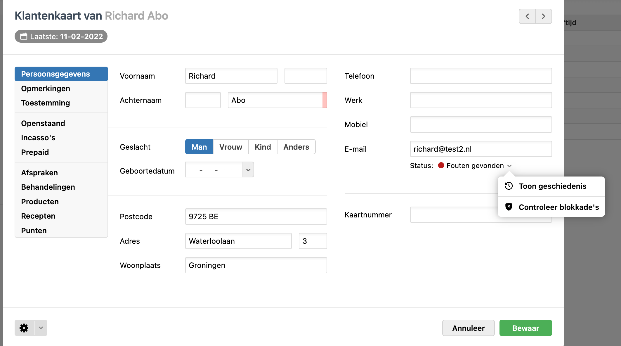Open the Opmerkingen tab
Viewport: 621px width, 346px height.
coord(46,89)
